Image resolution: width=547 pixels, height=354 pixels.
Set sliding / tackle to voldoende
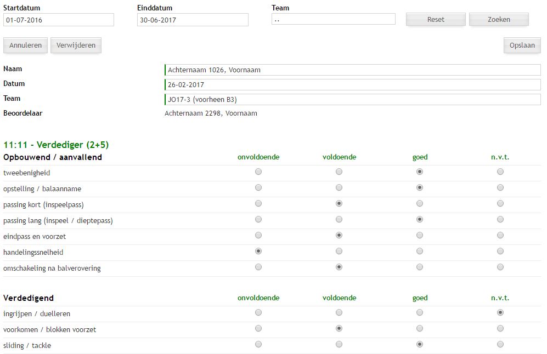pos(339,345)
